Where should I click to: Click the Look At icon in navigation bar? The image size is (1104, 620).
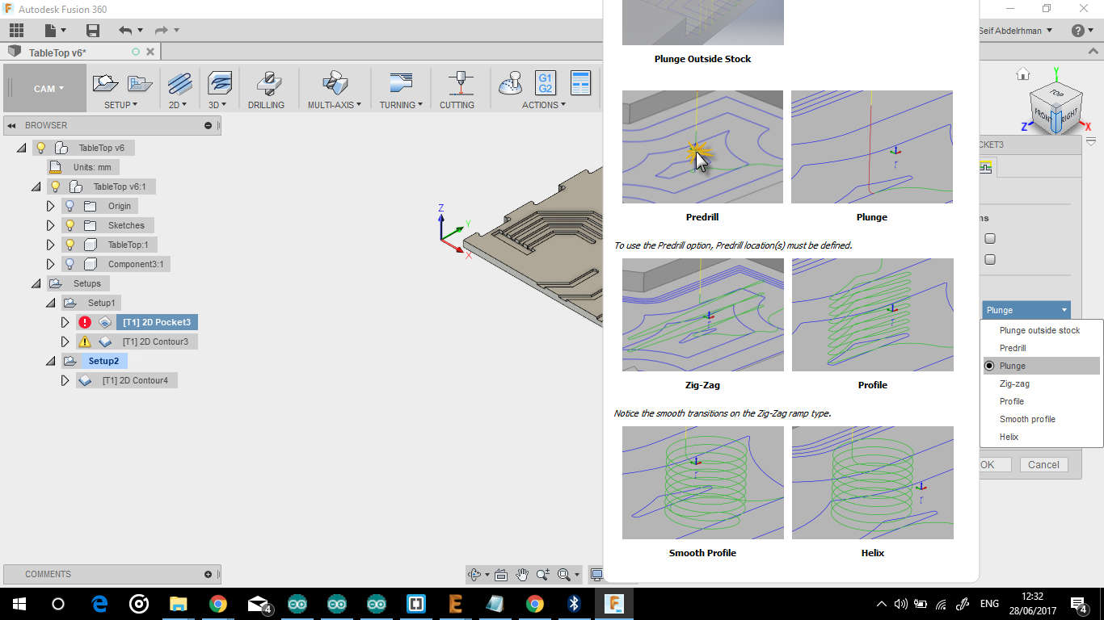tap(501, 575)
